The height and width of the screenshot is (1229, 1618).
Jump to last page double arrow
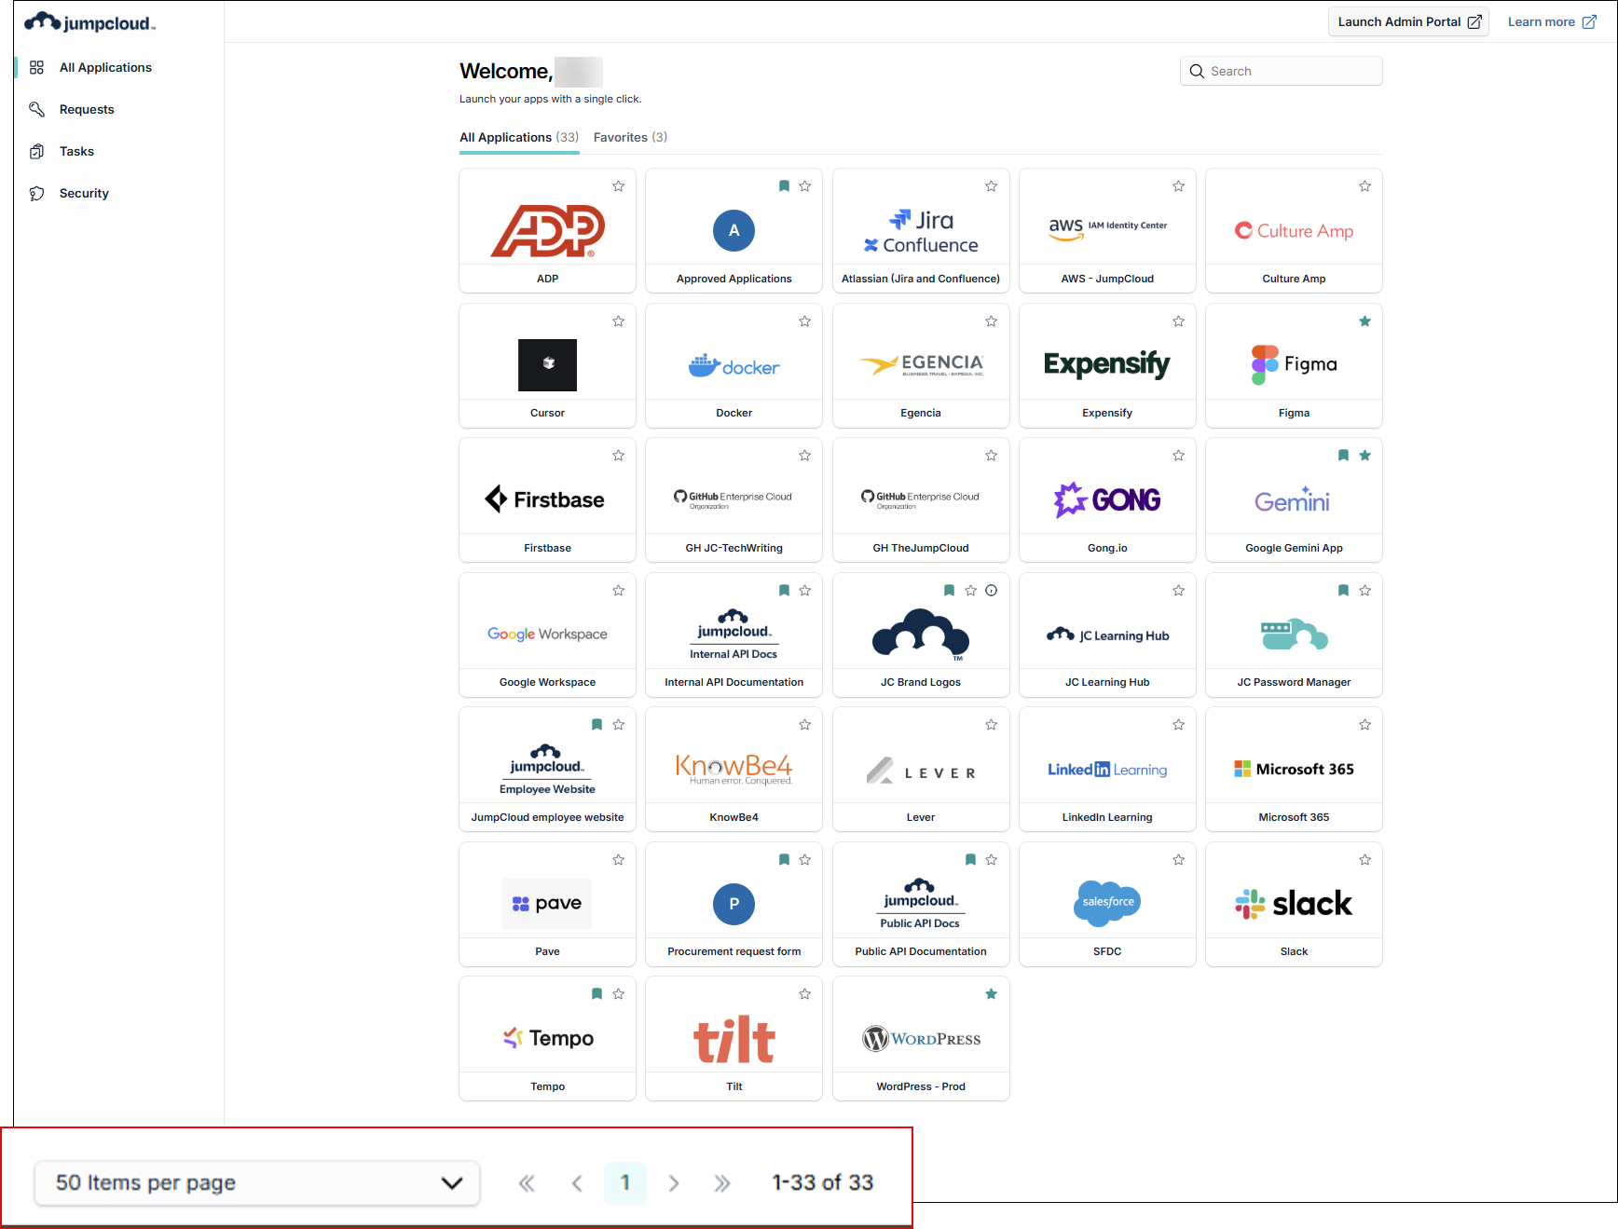pyautogui.click(x=721, y=1183)
